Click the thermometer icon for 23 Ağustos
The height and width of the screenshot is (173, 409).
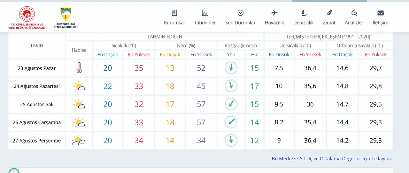(79, 68)
